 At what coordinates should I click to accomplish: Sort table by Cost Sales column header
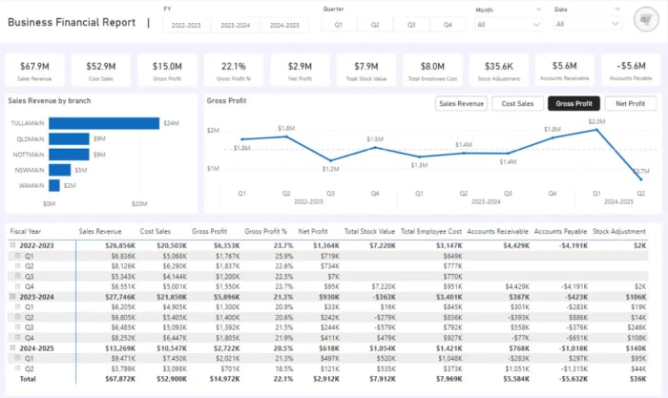pos(155,231)
